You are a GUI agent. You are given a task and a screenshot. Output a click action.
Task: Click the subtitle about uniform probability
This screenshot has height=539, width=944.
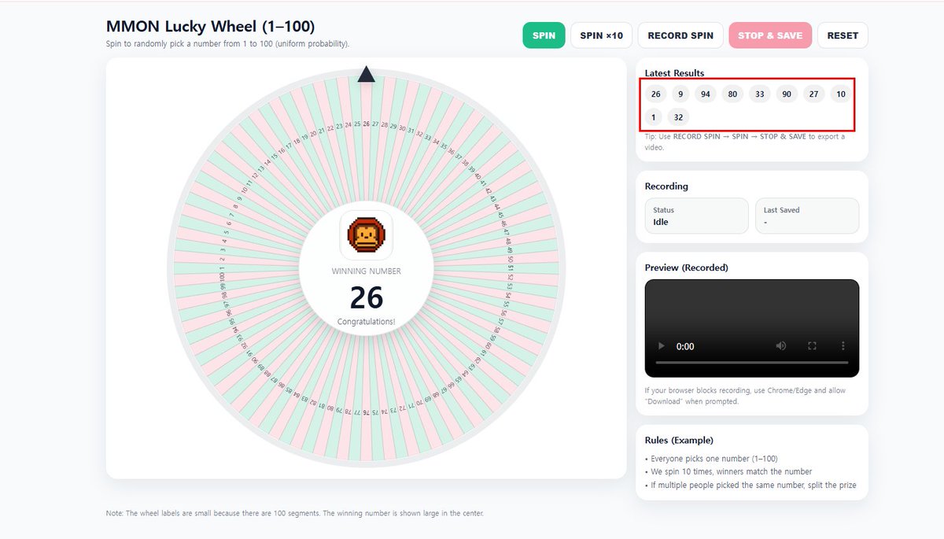(x=227, y=44)
